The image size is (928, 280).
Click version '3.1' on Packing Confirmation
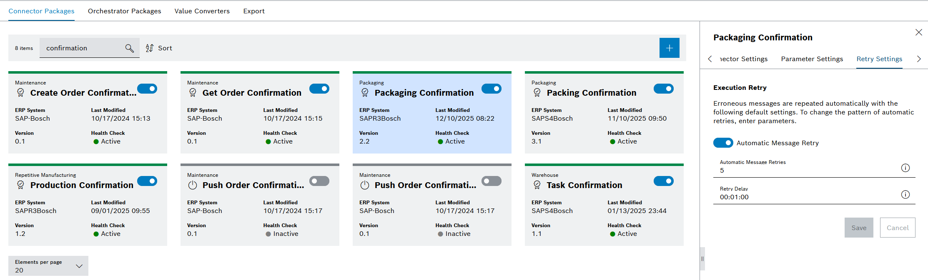537,141
